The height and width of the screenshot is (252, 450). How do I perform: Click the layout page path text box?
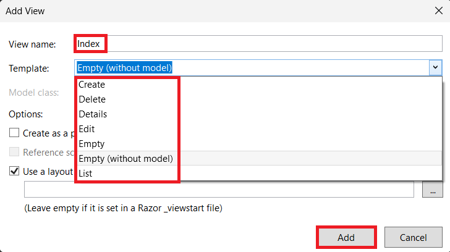tap(218, 190)
